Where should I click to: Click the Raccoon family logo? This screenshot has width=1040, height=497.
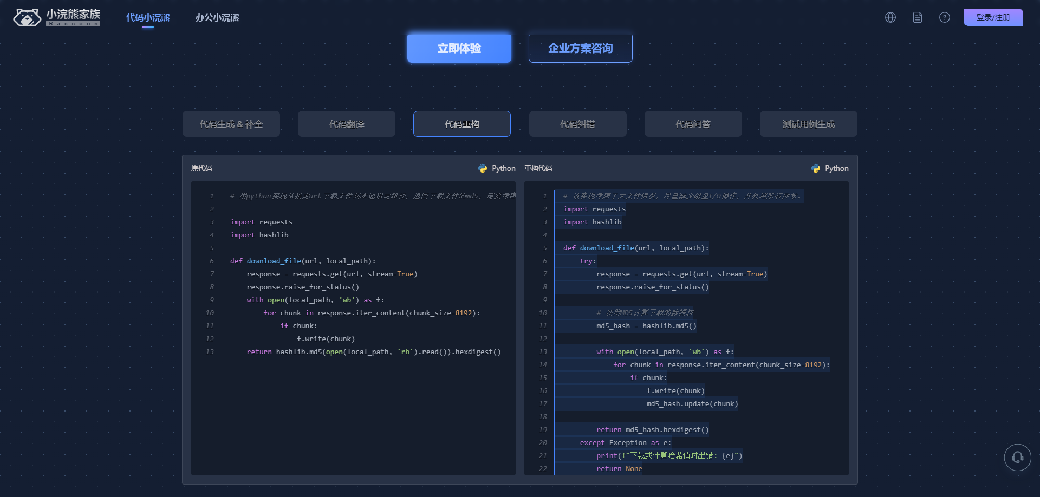coord(57,17)
